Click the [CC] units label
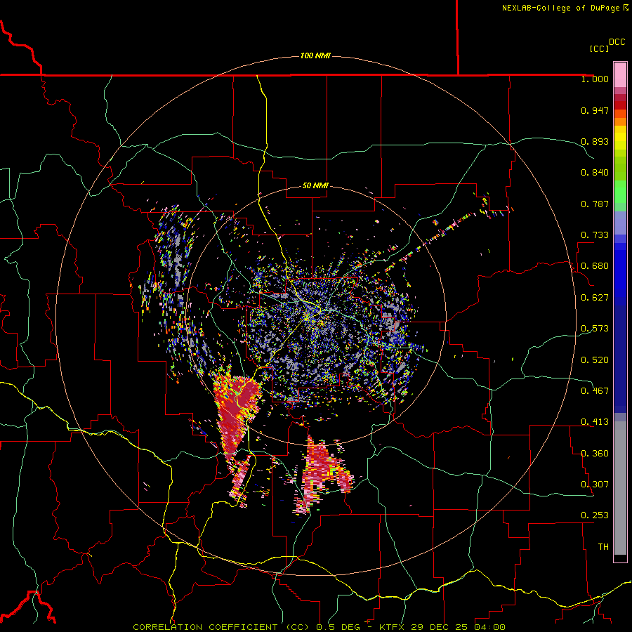Screen dimensions: 632x632 pyautogui.click(x=599, y=48)
